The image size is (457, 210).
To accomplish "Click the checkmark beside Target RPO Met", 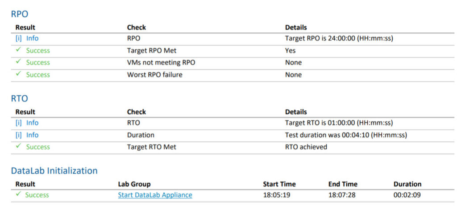I will tap(18, 50).
